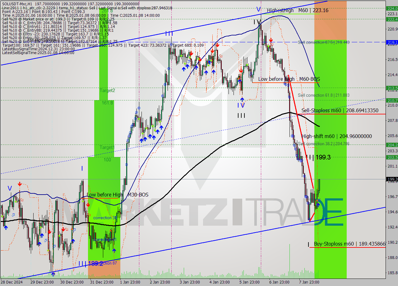The width and height of the screenshot is (398, 286).
Task: Select the 7 Jan 23:00 date label
Action: pyautogui.click(x=309, y=282)
